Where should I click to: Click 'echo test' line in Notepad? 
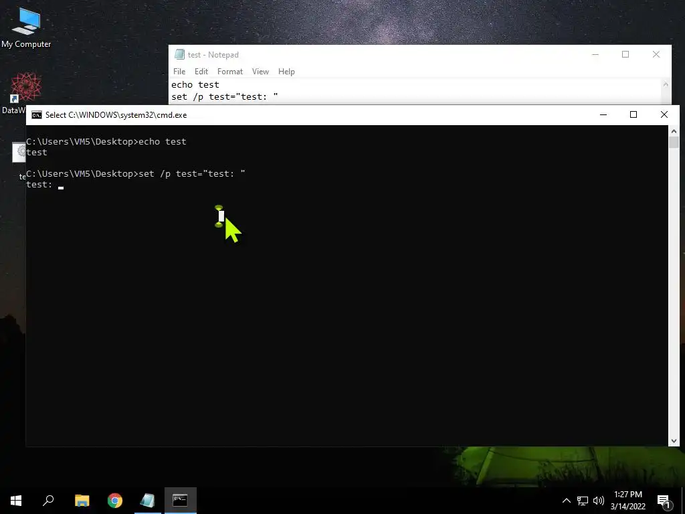(195, 85)
